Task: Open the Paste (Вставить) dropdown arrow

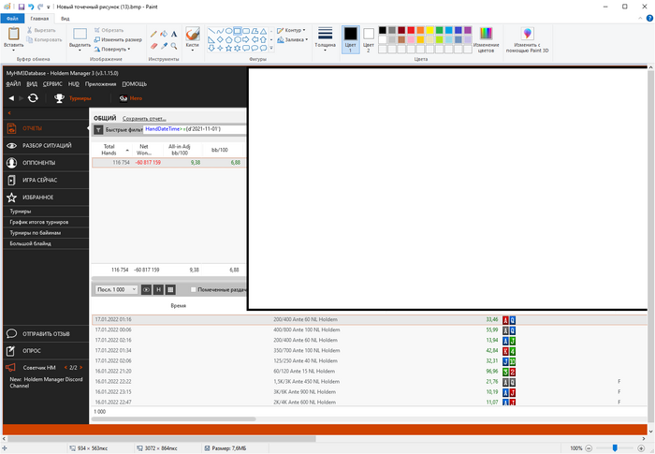Action: [14, 51]
